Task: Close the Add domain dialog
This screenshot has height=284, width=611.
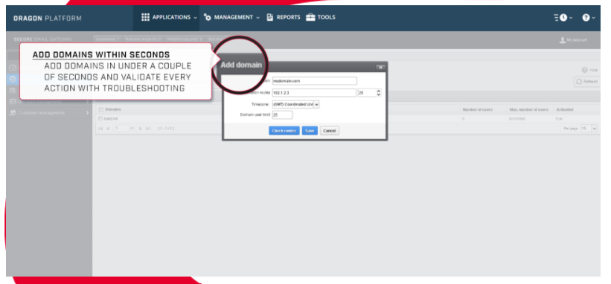Action: click(381, 68)
